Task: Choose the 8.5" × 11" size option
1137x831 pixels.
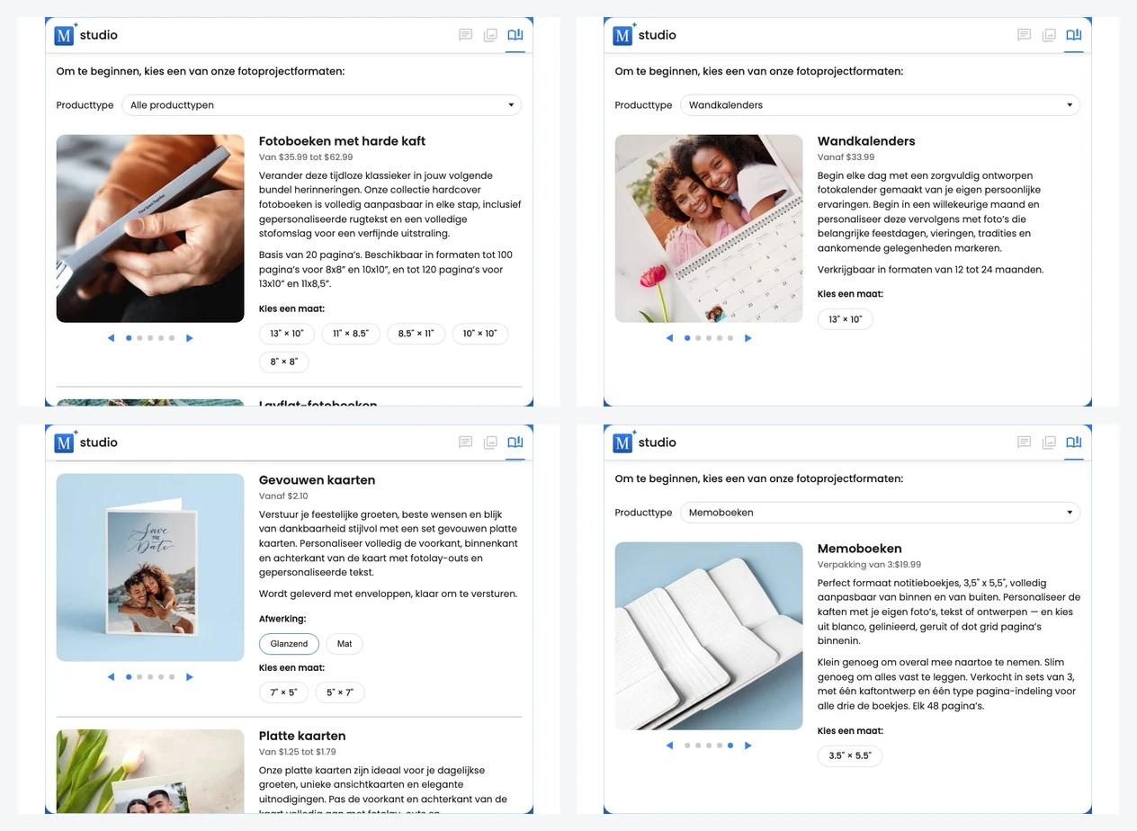Action: [x=416, y=334]
